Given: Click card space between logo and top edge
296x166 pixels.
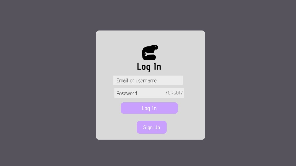Looking at the screenshot, I should coord(150,38).
